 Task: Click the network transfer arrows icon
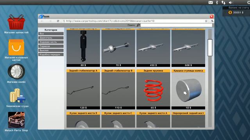click(223, 2)
